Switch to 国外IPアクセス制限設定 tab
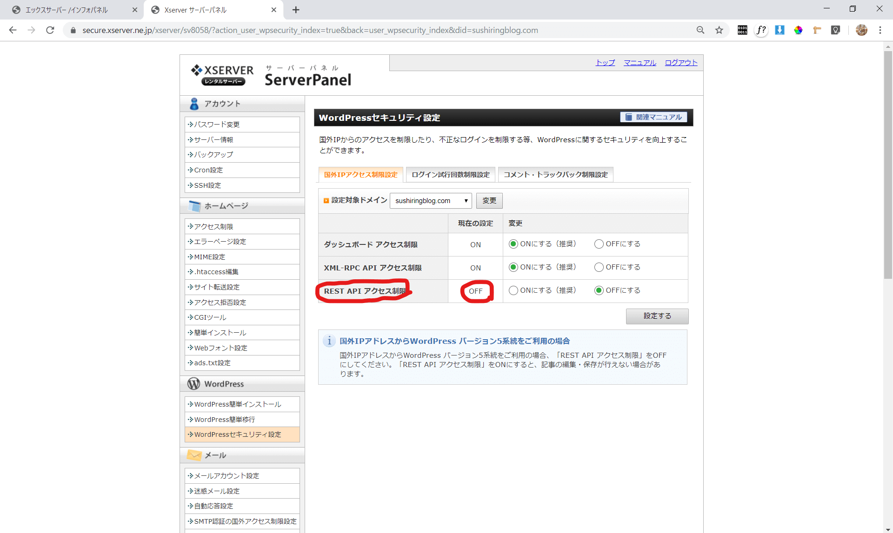The height and width of the screenshot is (533, 893). (360, 175)
